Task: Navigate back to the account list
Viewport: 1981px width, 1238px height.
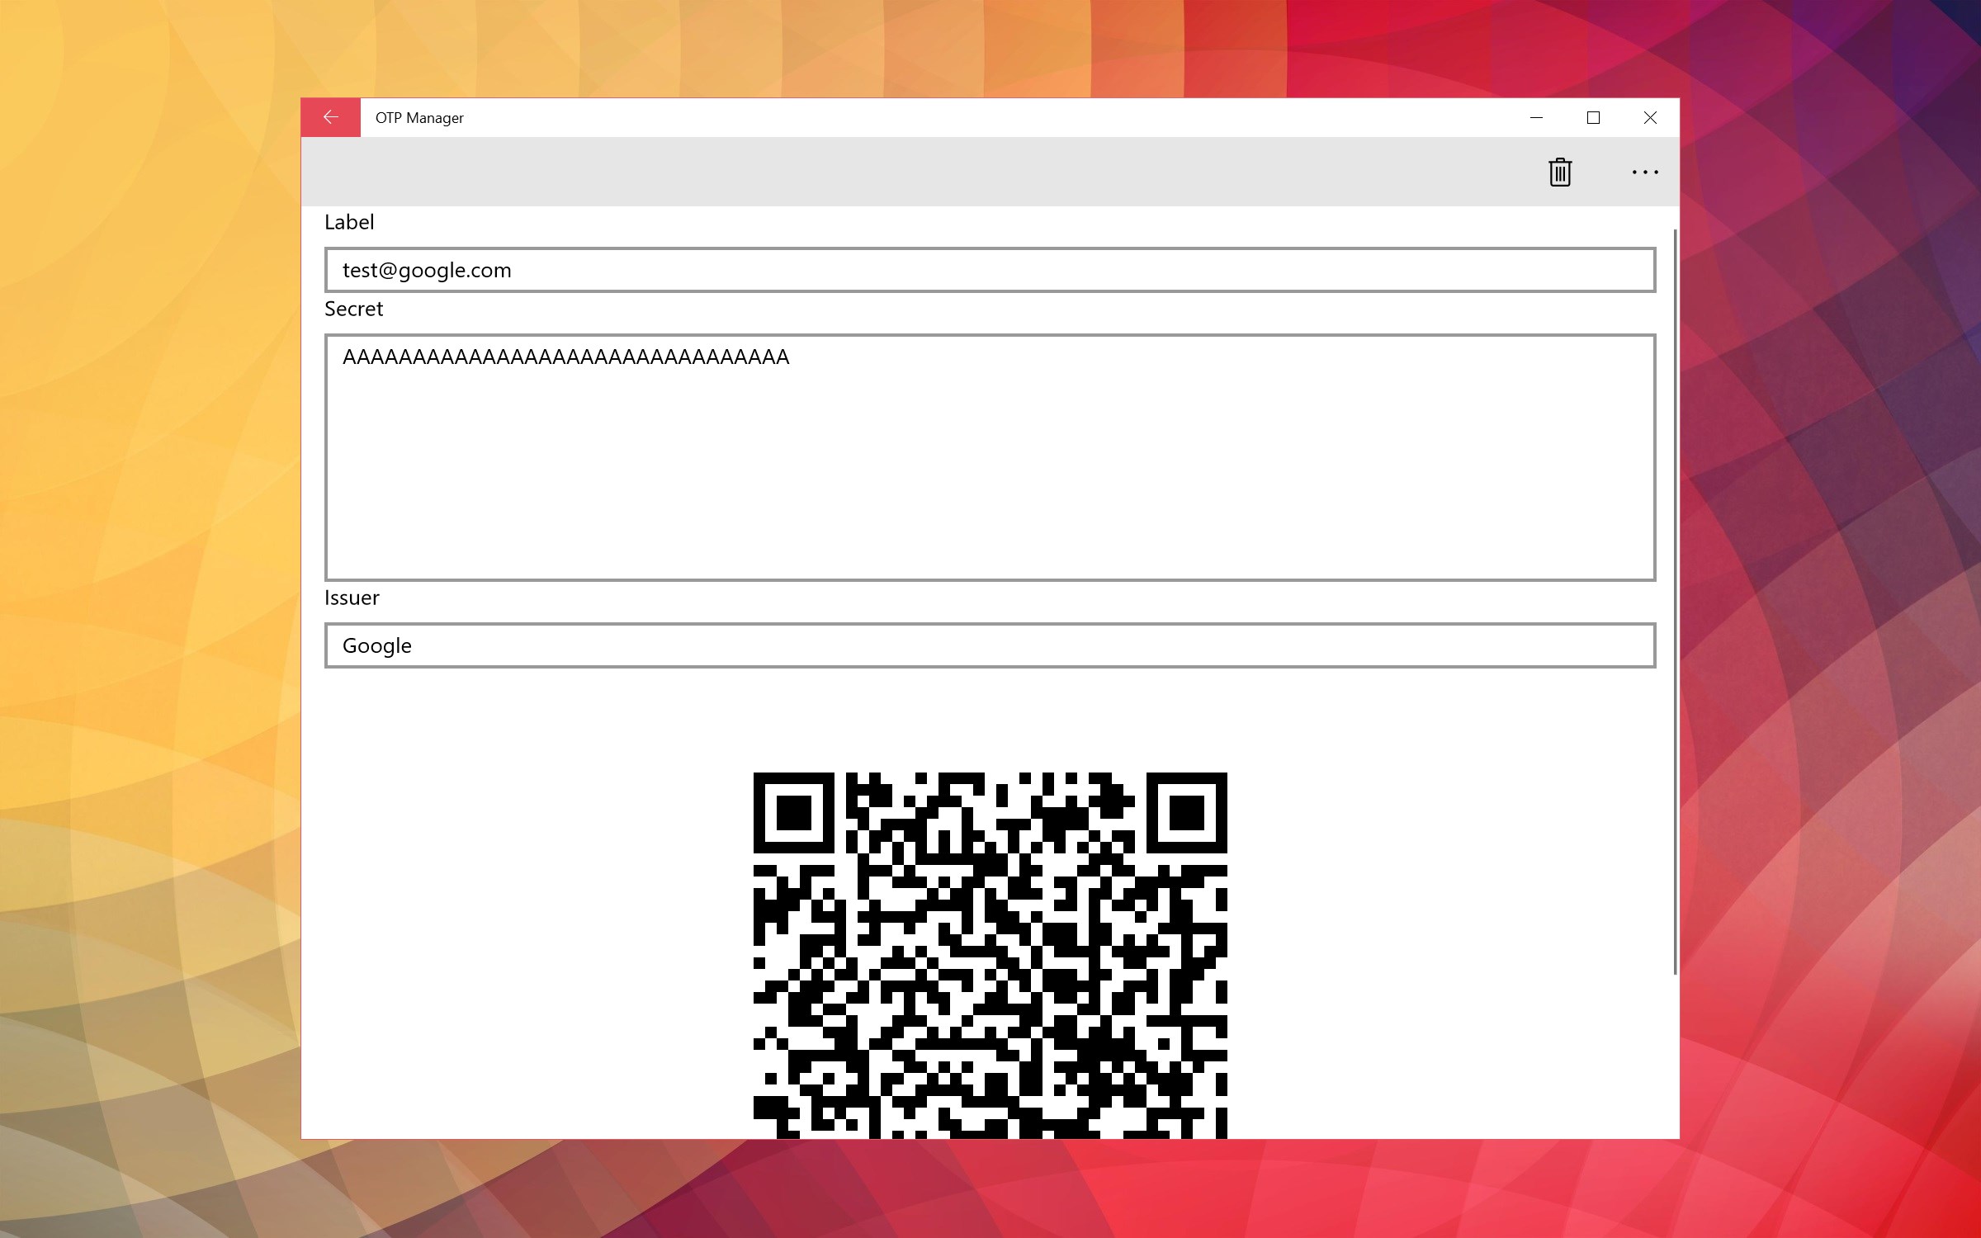Action: tap(330, 116)
